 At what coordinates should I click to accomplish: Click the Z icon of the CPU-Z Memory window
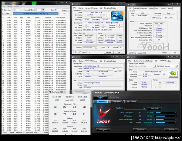pyautogui.click(x=128, y=5)
